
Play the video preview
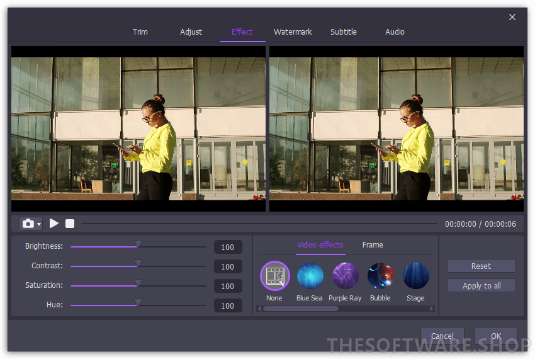point(54,224)
